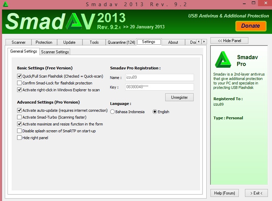Open the Scanner tab
The height and width of the screenshot is (201, 272).
[x=18, y=42]
